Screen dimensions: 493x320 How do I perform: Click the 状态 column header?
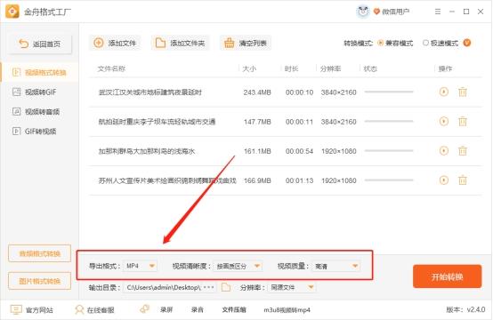tap(370, 68)
